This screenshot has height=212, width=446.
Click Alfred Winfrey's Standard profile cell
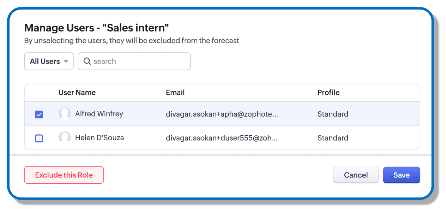[x=333, y=114]
